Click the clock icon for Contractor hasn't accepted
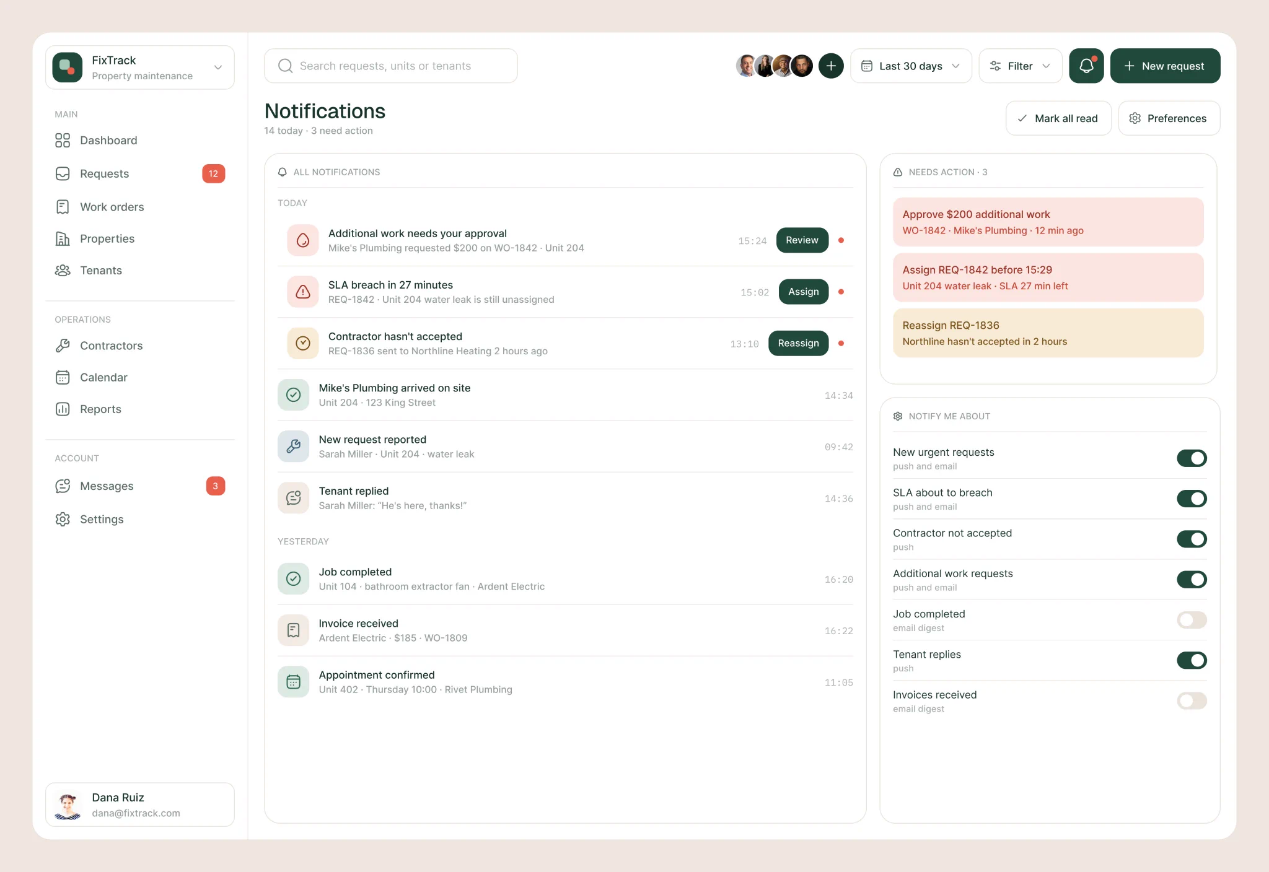Screen dimensions: 1269x872 [303, 343]
